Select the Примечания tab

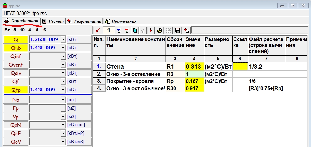point(121,21)
